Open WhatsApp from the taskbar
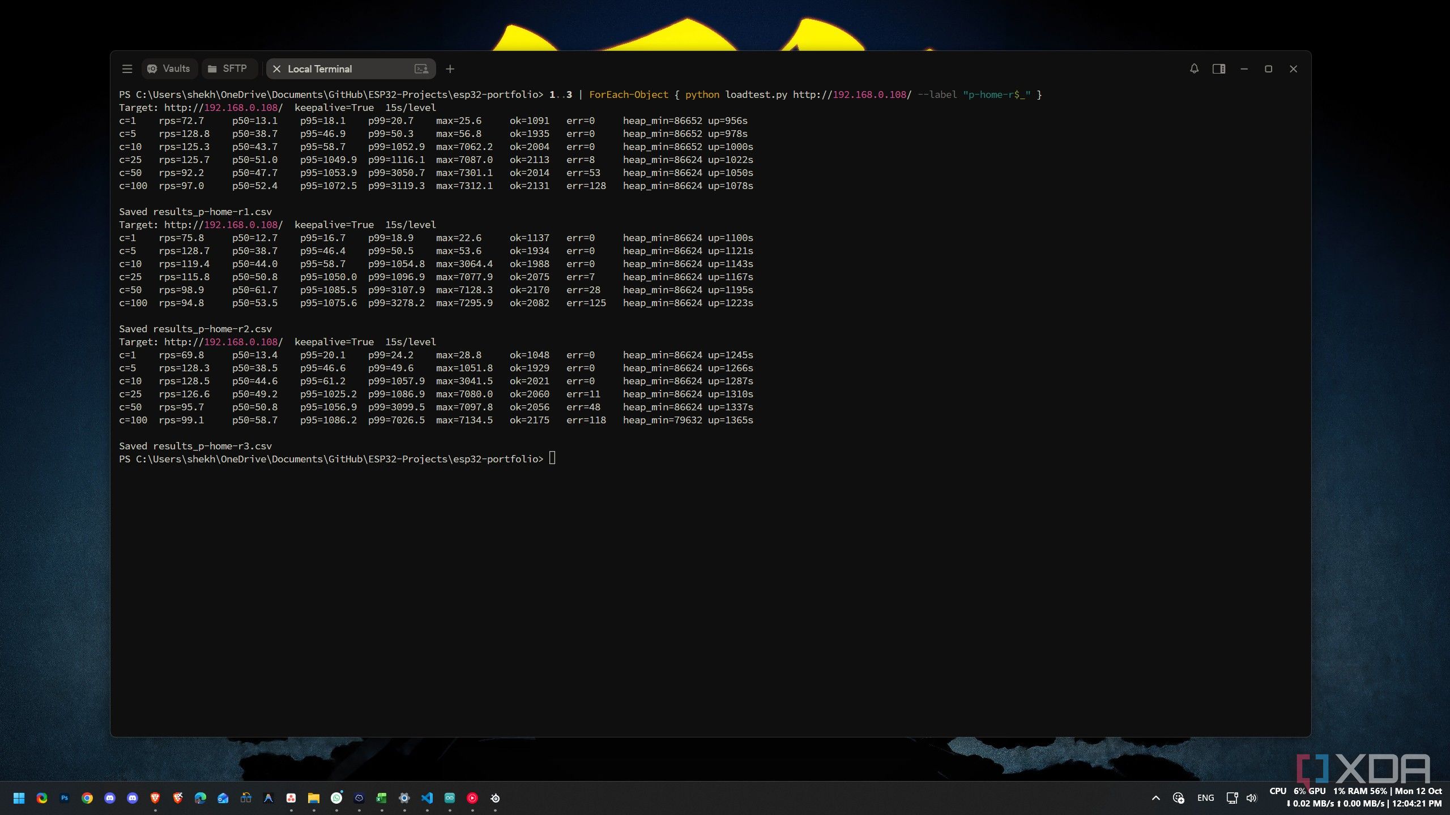 pos(336,798)
